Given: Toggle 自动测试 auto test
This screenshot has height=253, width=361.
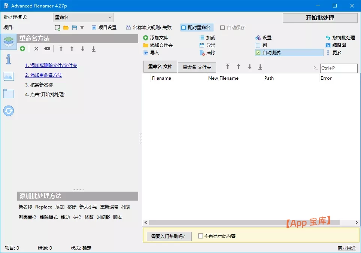Looking at the screenshot, I should tap(289, 53).
